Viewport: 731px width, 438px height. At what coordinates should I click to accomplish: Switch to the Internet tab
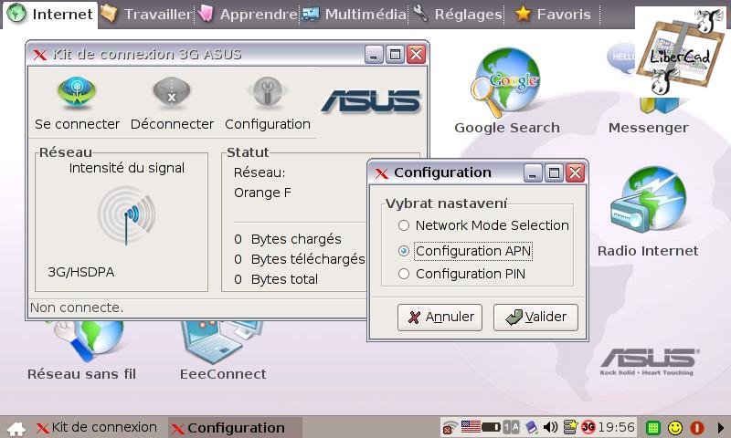(x=51, y=15)
